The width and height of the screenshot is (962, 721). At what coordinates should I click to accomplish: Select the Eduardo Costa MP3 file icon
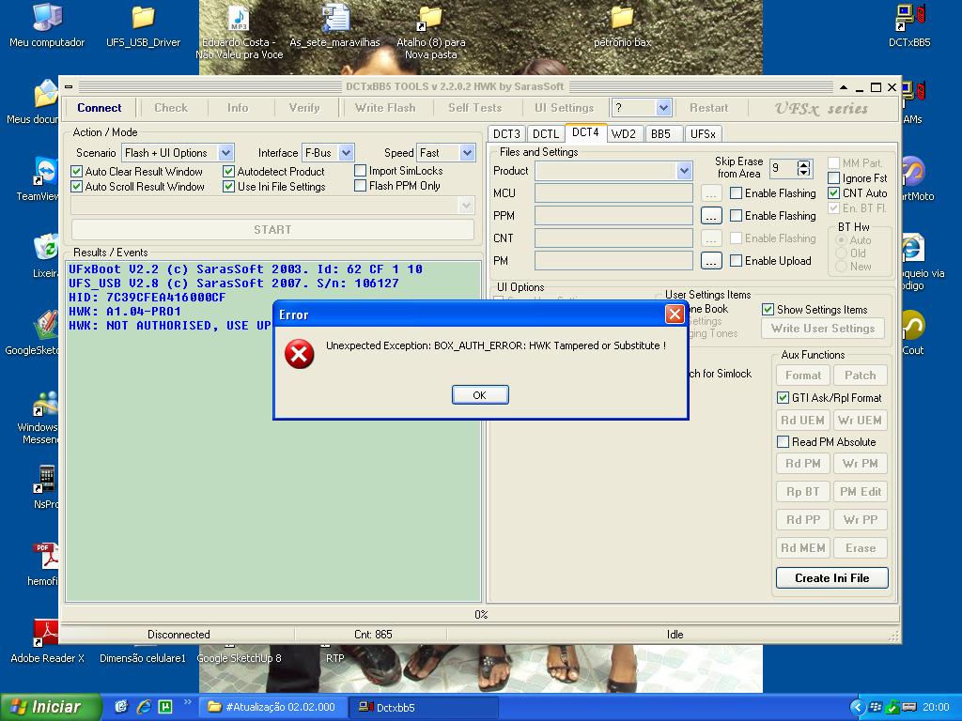tap(239, 17)
